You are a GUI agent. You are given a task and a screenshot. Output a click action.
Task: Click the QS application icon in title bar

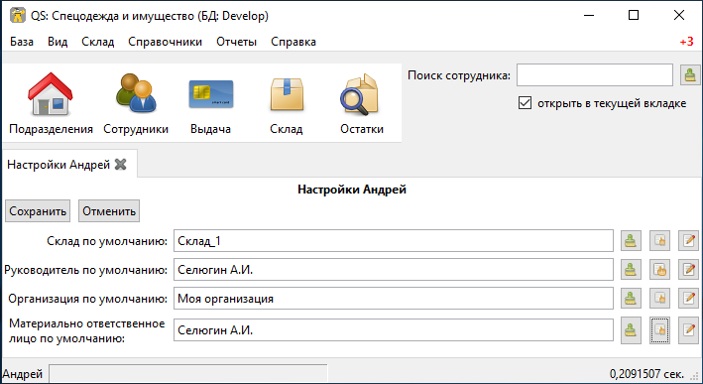(18, 15)
